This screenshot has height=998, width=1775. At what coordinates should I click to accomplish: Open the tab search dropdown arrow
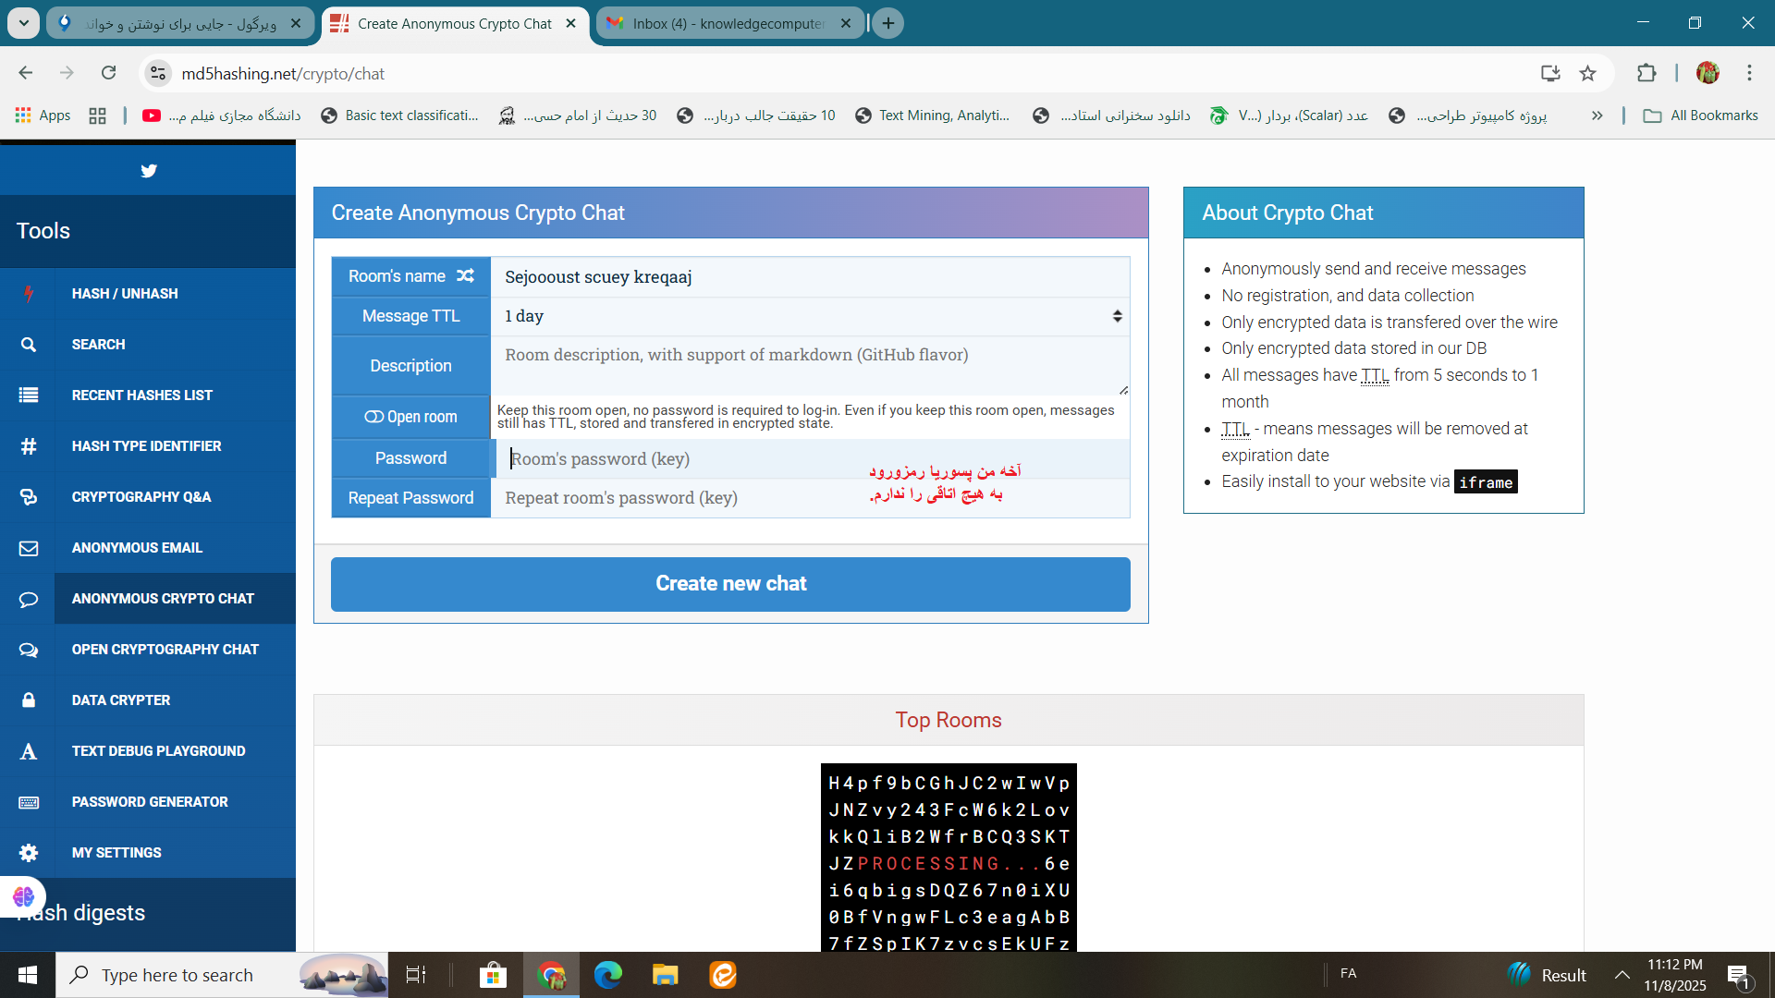coord(23,23)
